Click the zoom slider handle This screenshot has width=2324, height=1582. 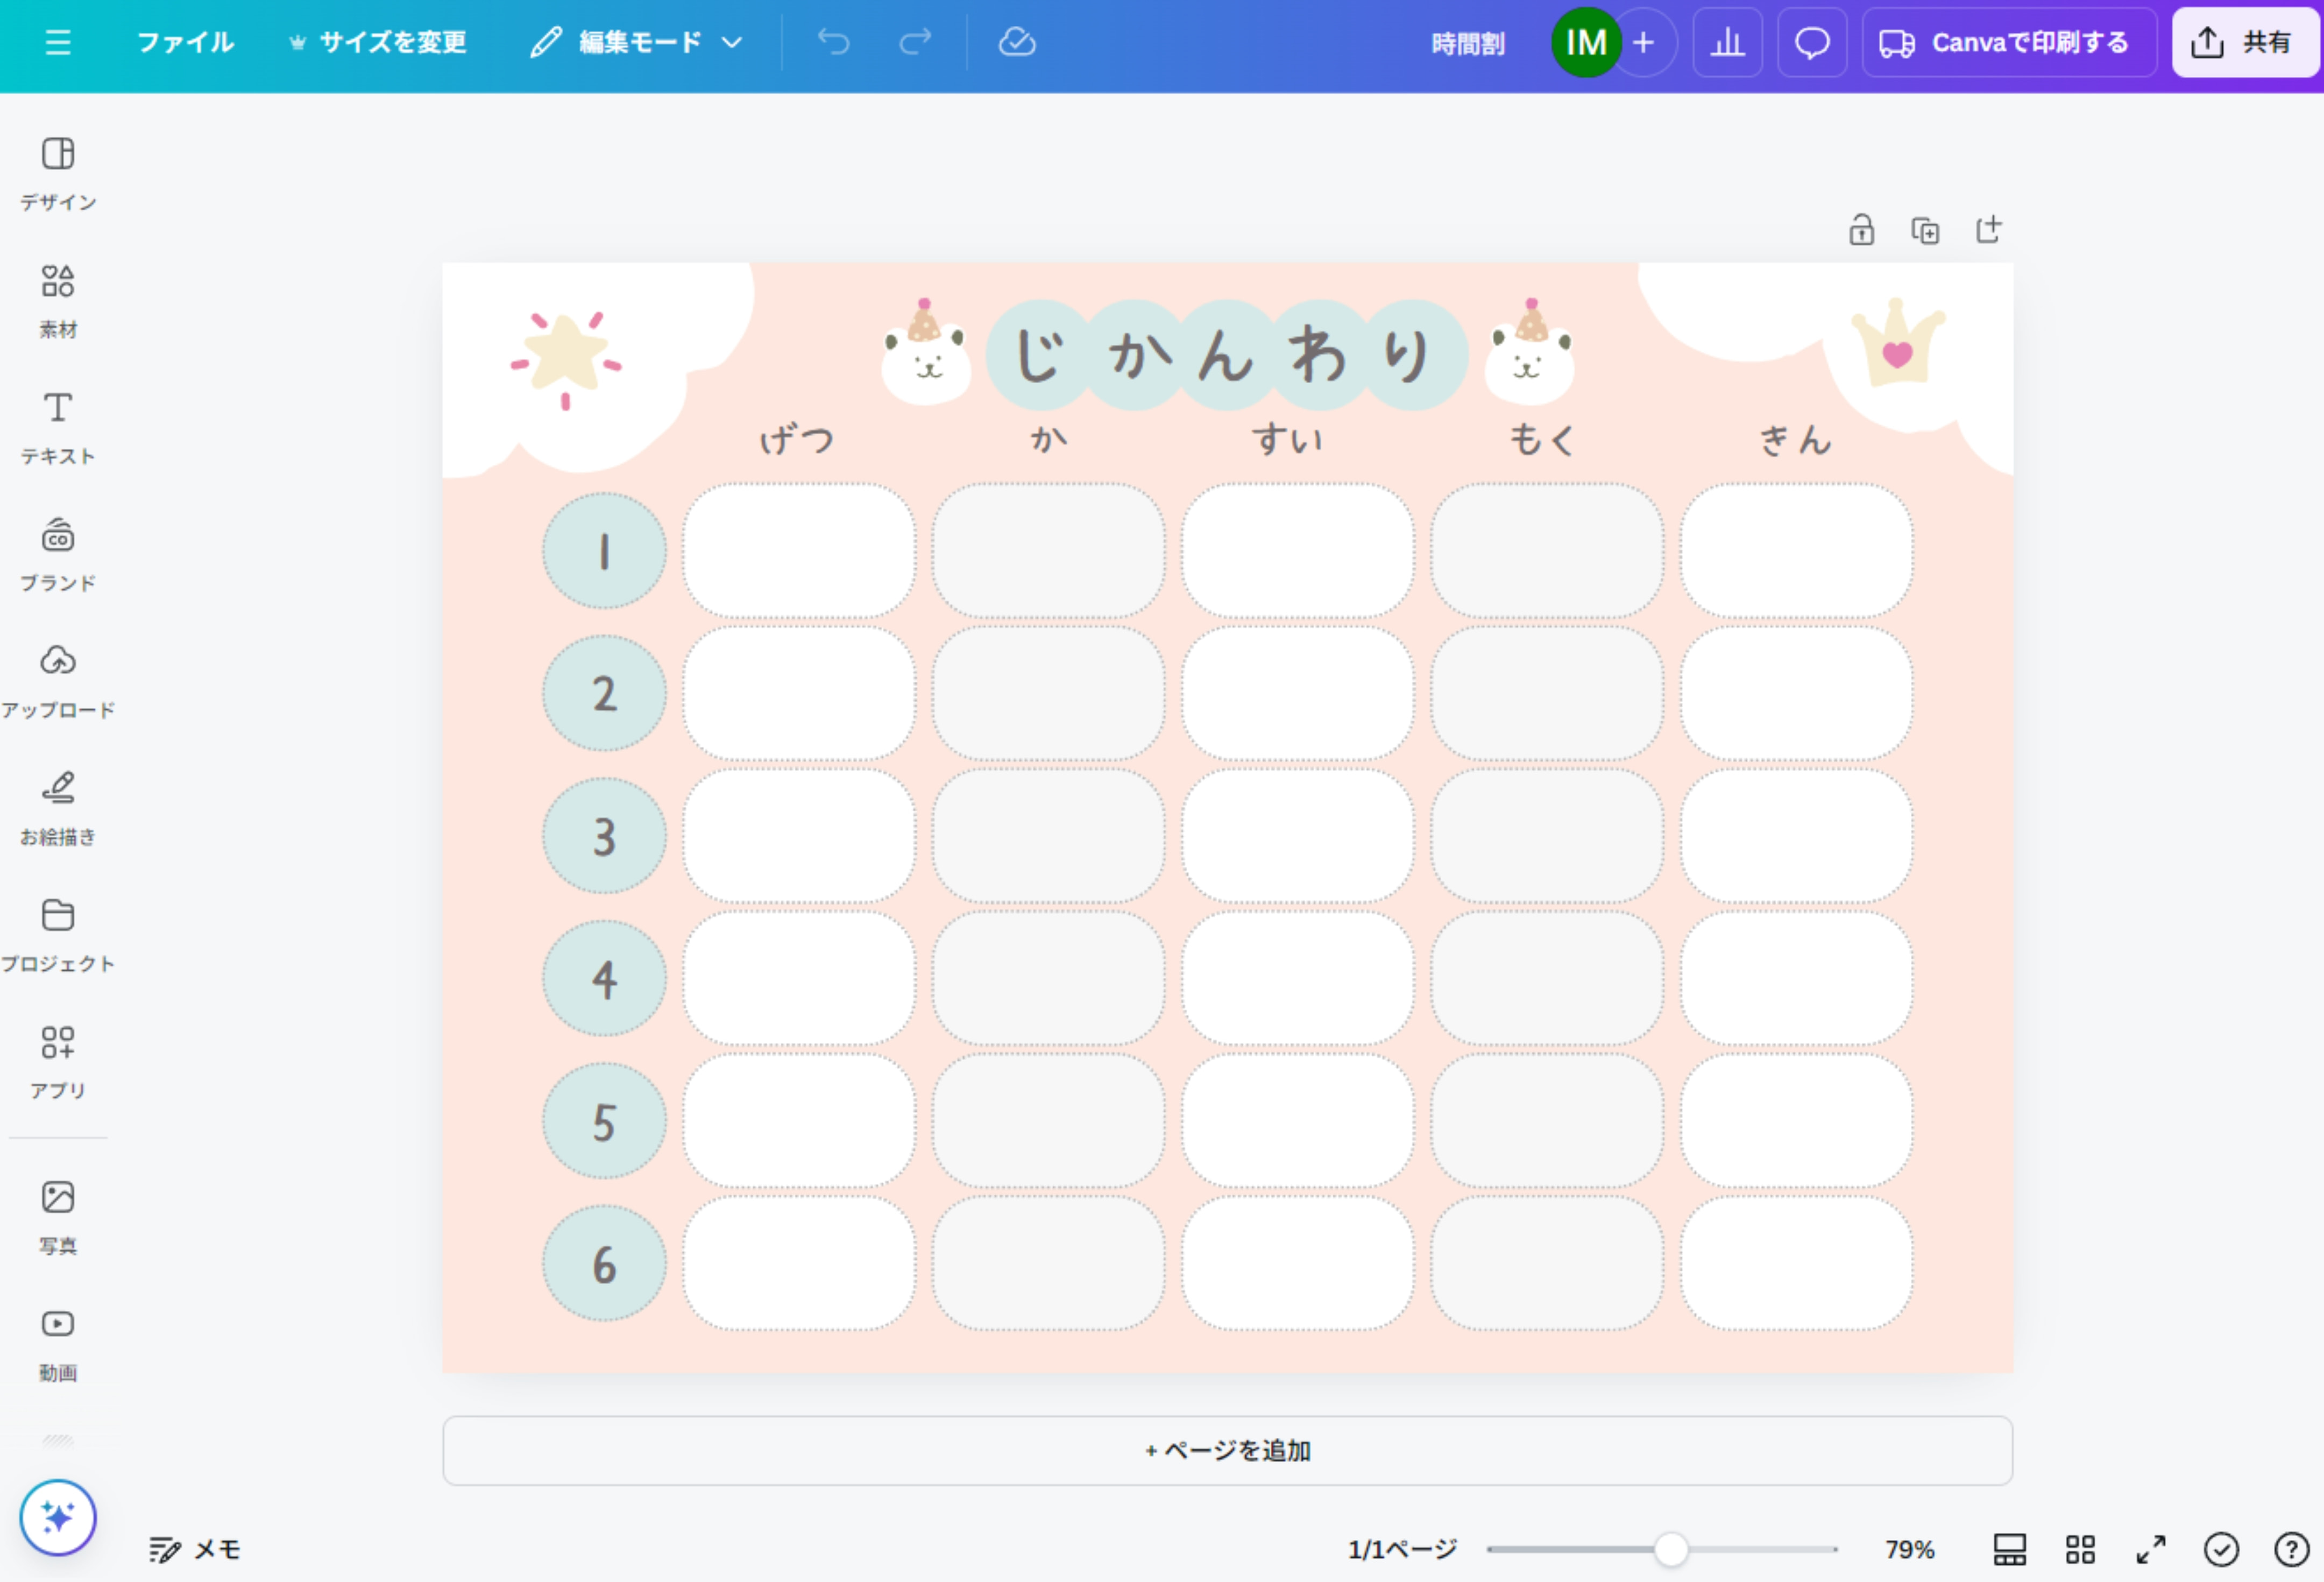[x=1670, y=1549]
